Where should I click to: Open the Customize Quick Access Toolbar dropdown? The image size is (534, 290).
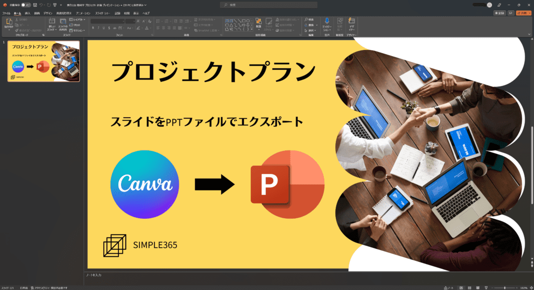61,5
